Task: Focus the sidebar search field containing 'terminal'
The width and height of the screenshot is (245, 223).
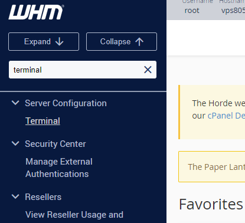Action: [83, 70]
